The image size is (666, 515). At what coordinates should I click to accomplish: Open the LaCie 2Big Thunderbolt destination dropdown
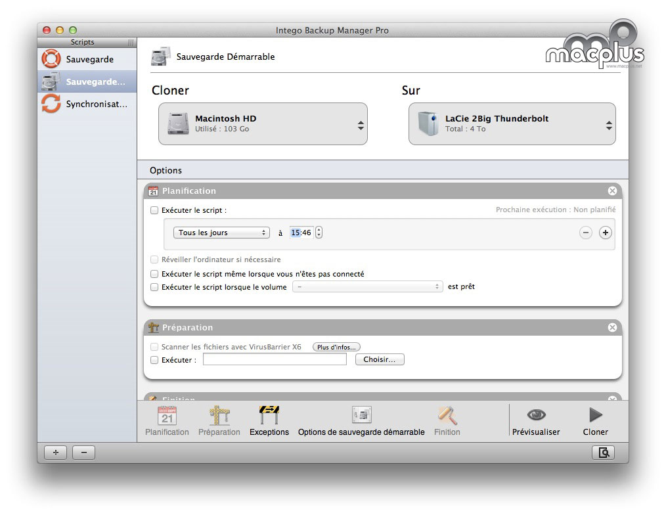tap(512, 123)
